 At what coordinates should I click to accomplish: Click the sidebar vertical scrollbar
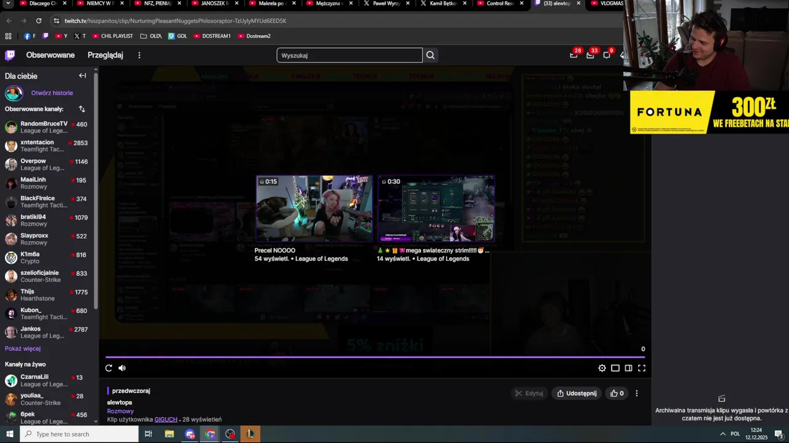tap(96, 191)
